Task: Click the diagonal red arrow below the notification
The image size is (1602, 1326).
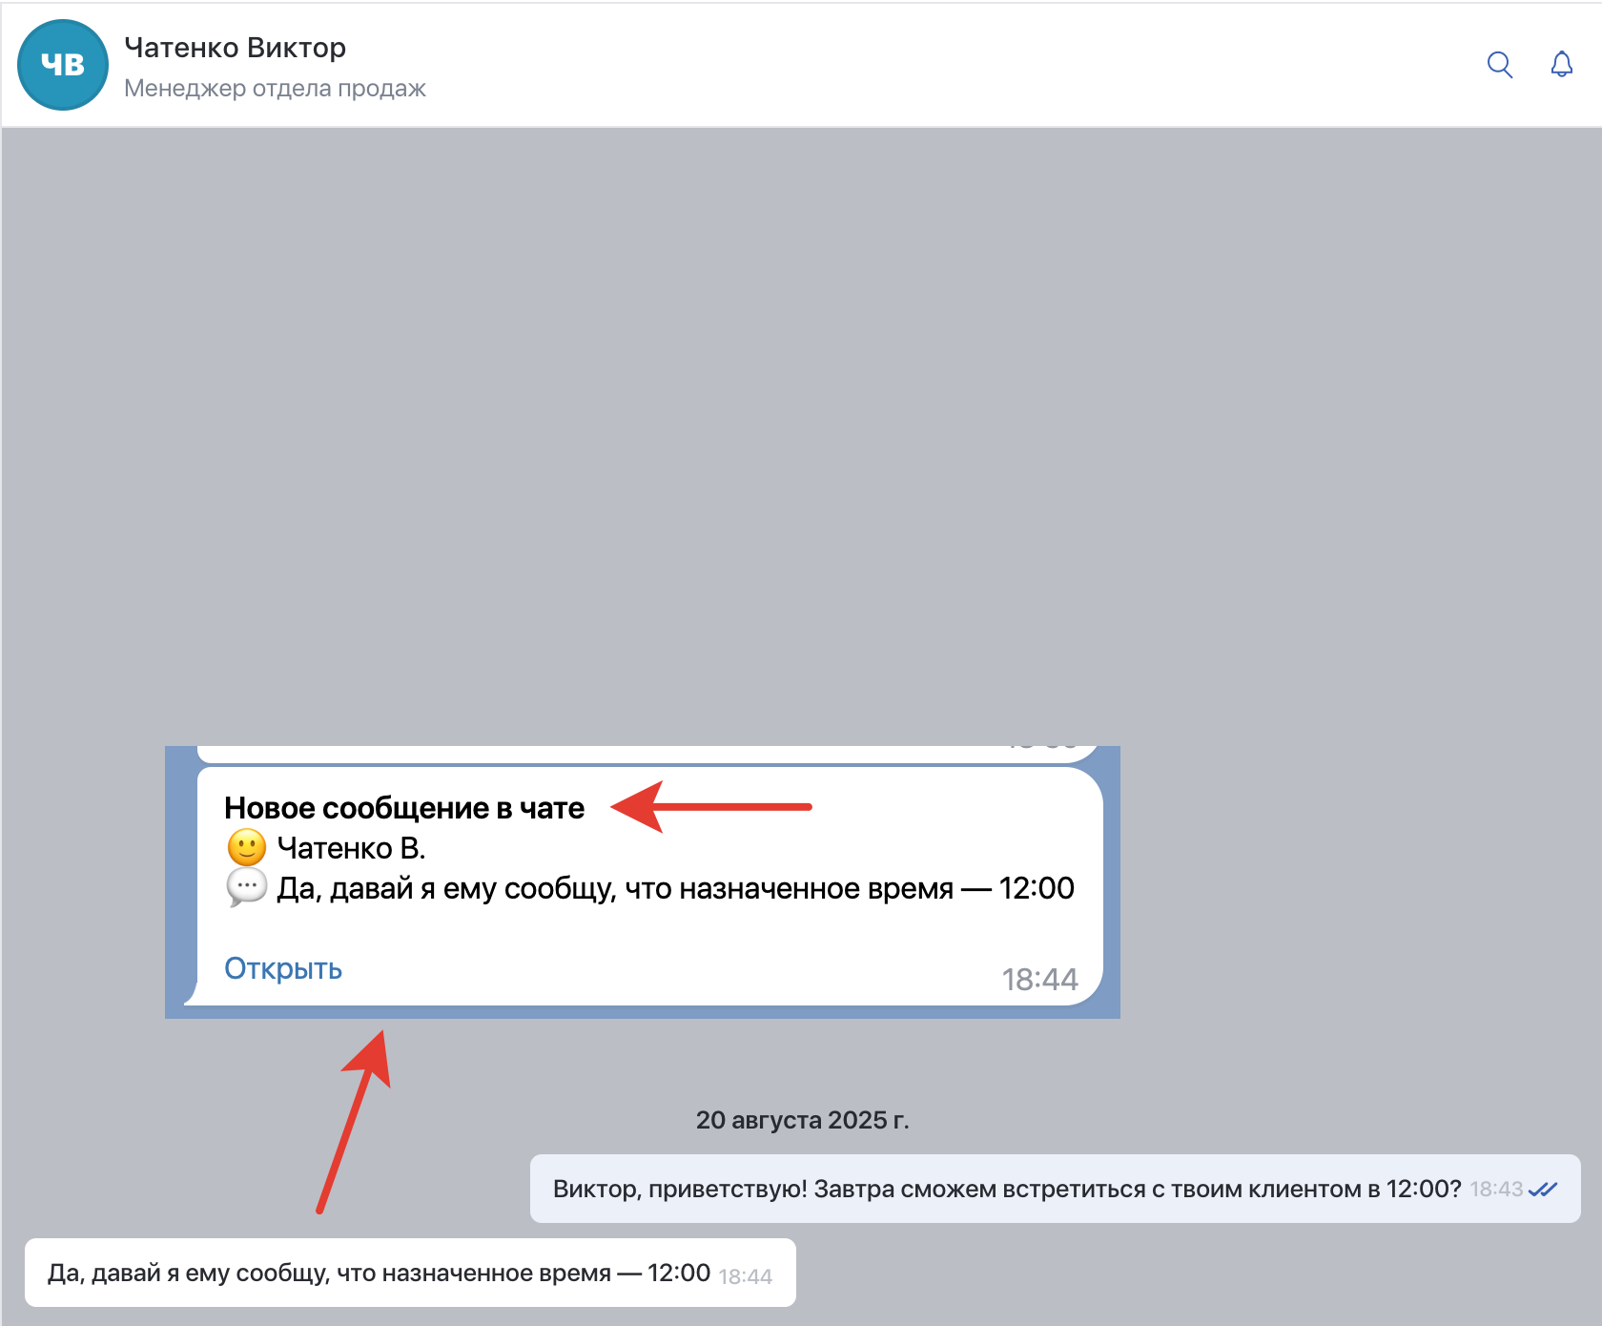Action: pos(353,1122)
